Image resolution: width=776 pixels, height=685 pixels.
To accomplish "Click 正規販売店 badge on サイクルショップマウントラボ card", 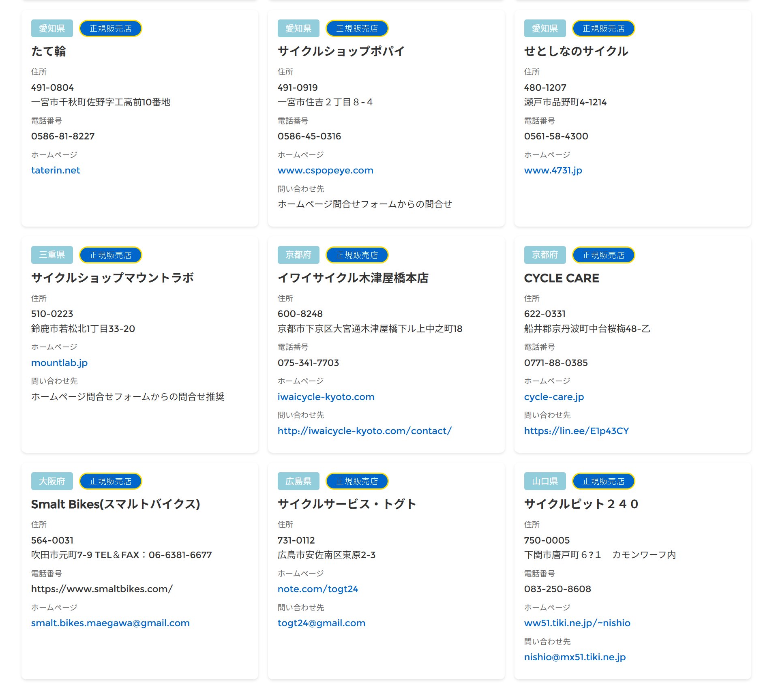I will 111,255.
